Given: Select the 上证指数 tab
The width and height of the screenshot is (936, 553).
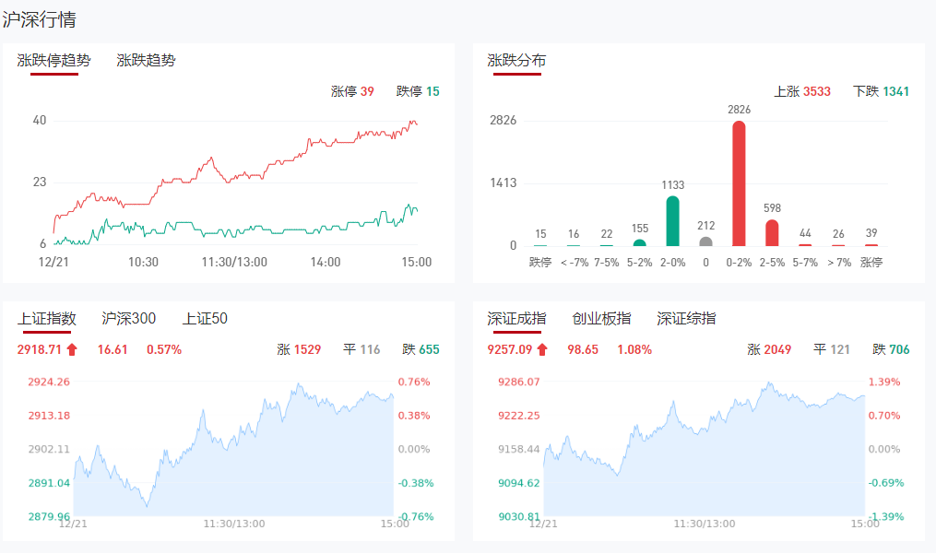Looking at the screenshot, I should click(46, 319).
